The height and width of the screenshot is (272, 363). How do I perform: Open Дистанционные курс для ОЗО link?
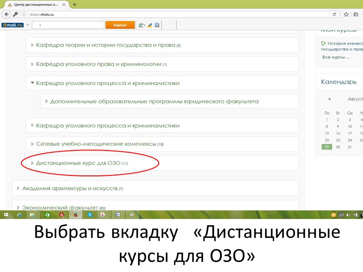coord(78,163)
